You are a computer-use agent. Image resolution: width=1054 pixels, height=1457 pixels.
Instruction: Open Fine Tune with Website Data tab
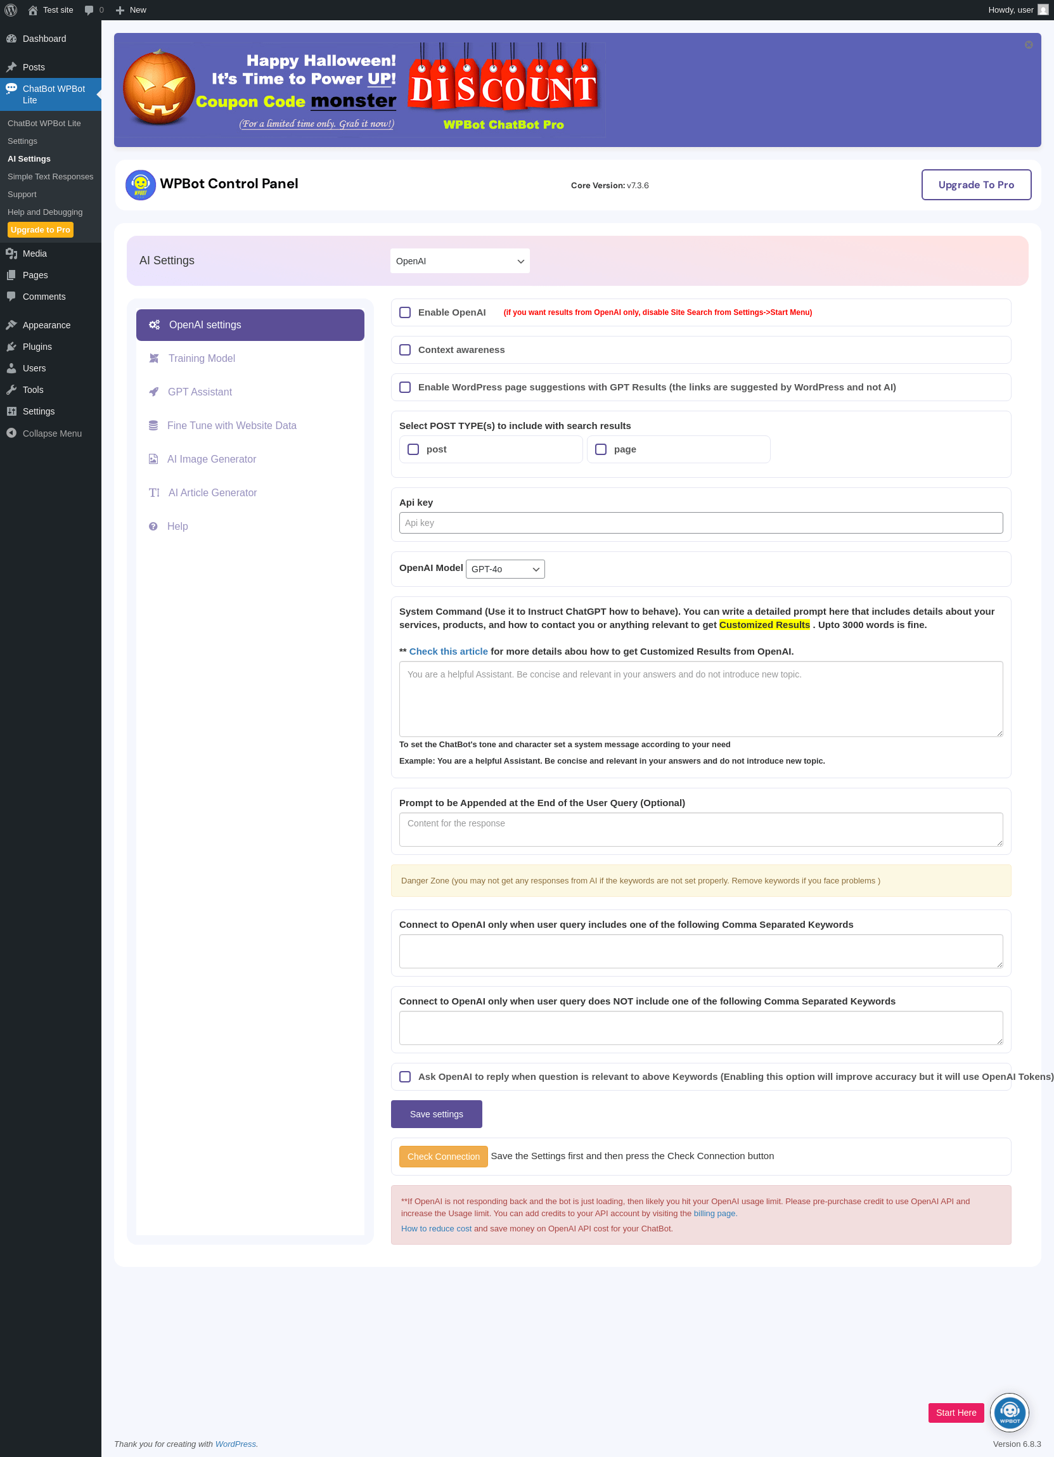(x=250, y=425)
